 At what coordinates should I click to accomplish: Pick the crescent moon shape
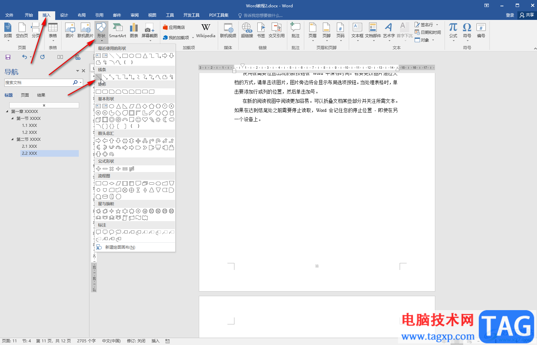click(x=165, y=120)
